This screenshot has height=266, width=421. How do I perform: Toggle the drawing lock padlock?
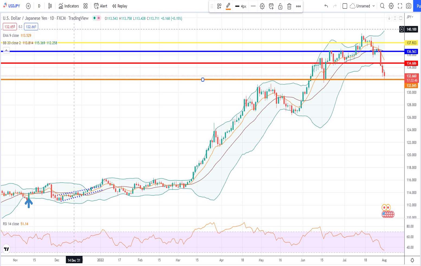pyautogui.click(x=280, y=6)
